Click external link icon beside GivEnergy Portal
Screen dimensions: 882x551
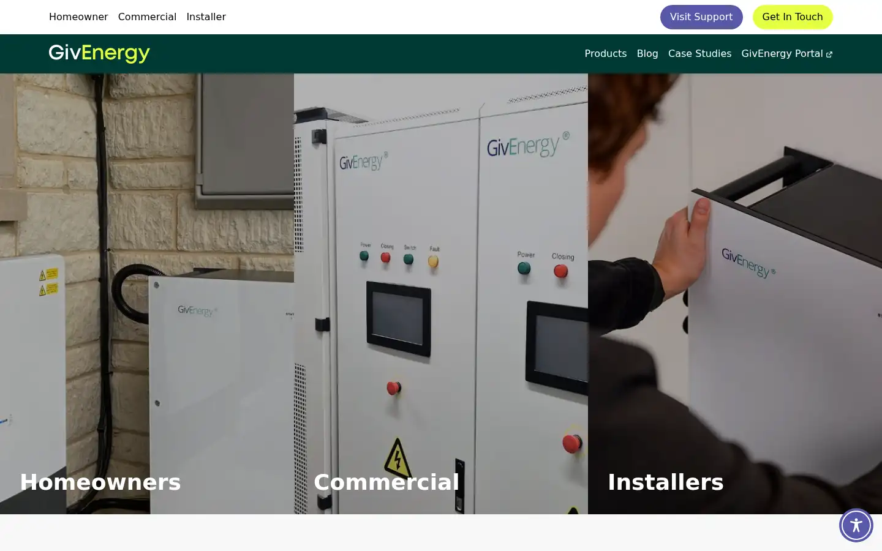(829, 54)
